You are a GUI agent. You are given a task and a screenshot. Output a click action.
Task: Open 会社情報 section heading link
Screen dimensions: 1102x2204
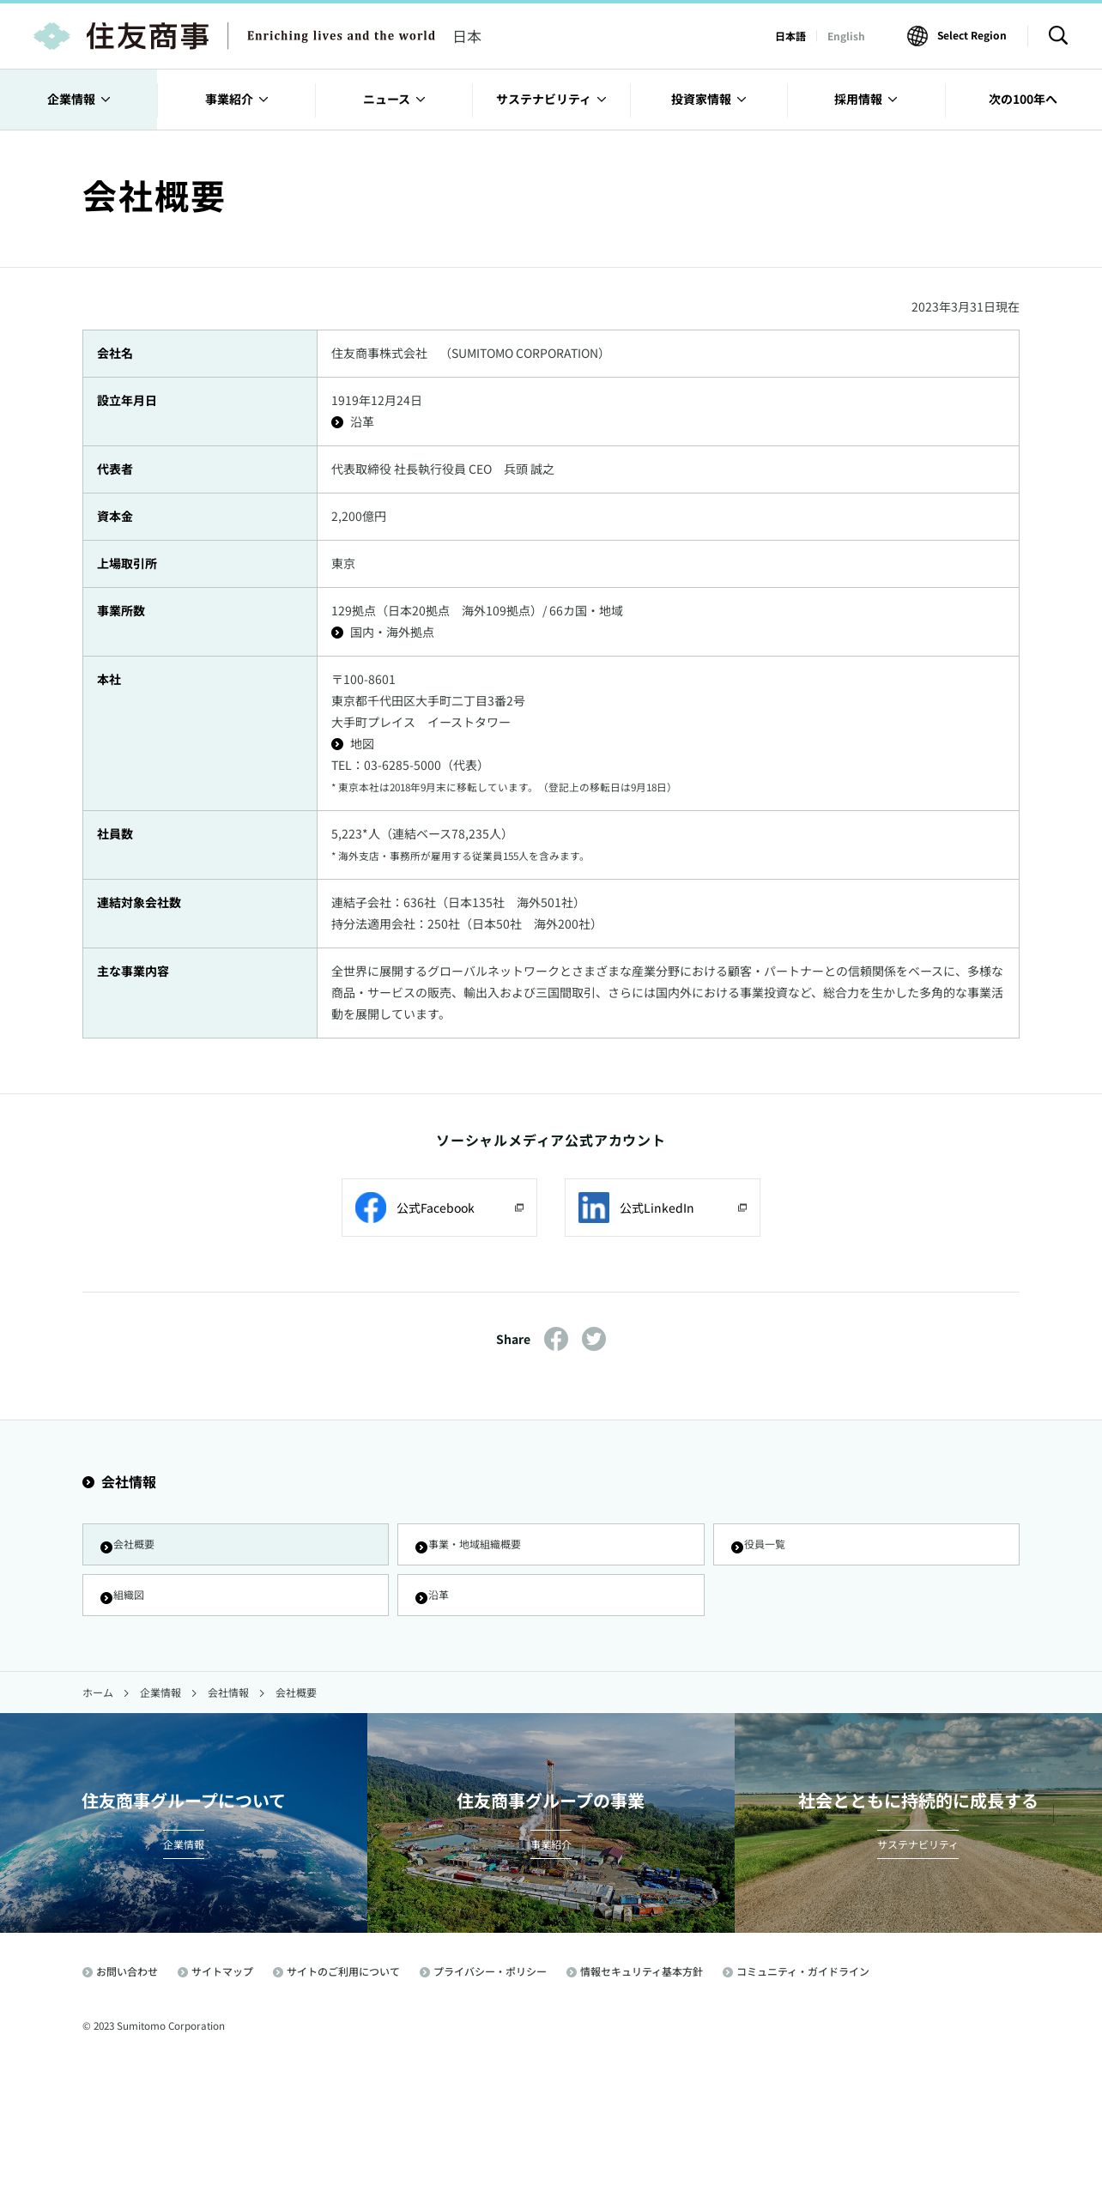pyautogui.click(x=119, y=1482)
